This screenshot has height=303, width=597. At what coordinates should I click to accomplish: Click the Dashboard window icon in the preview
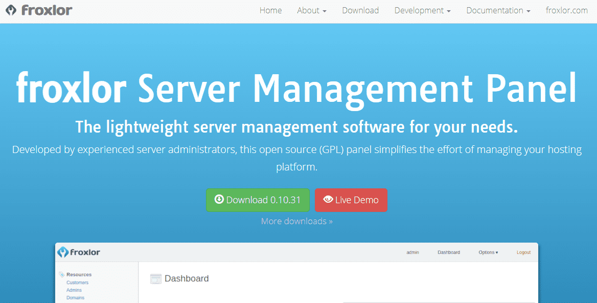point(156,279)
